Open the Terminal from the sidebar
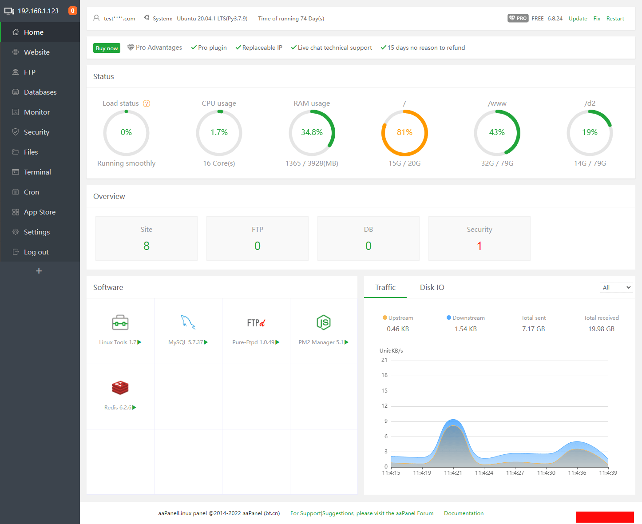The width and height of the screenshot is (642, 524). (37, 172)
